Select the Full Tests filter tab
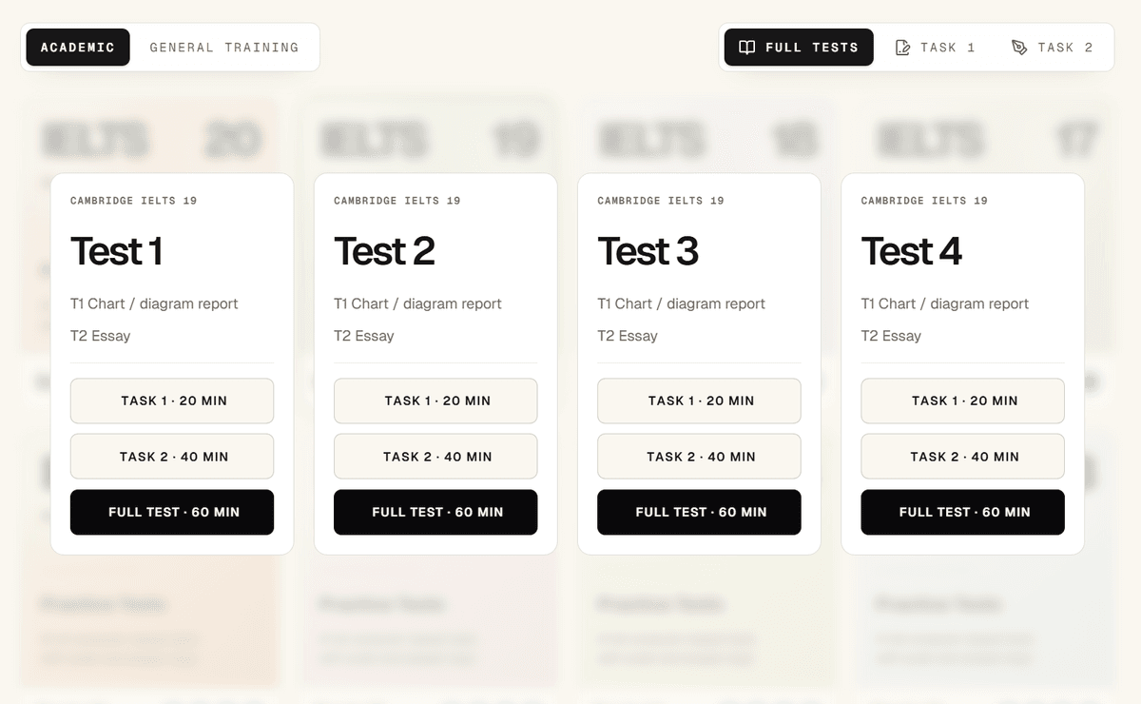The width and height of the screenshot is (1141, 704). pyautogui.click(x=799, y=48)
